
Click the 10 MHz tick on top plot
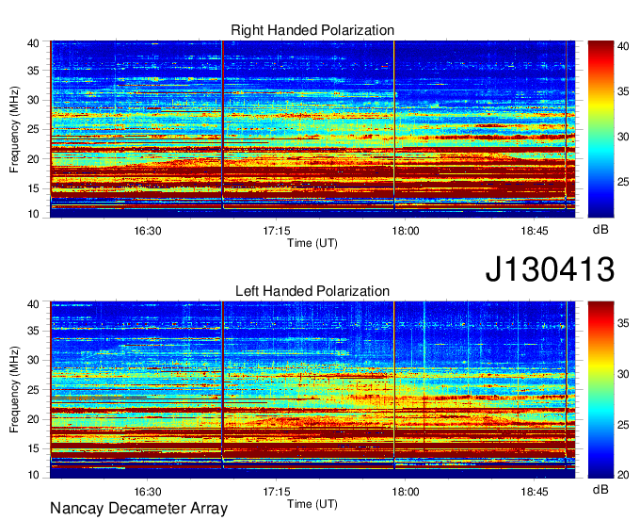[33, 213]
